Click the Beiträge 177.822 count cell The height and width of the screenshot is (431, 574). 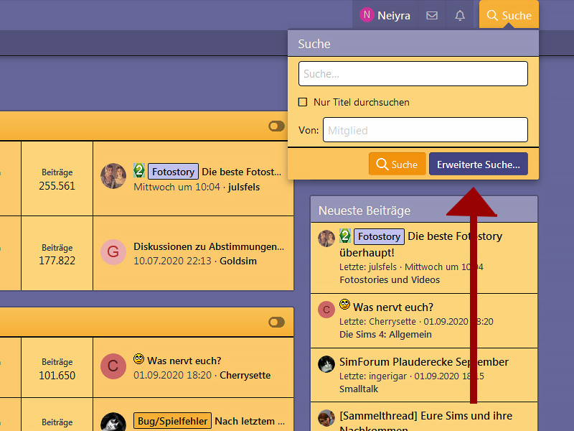tap(57, 254)
